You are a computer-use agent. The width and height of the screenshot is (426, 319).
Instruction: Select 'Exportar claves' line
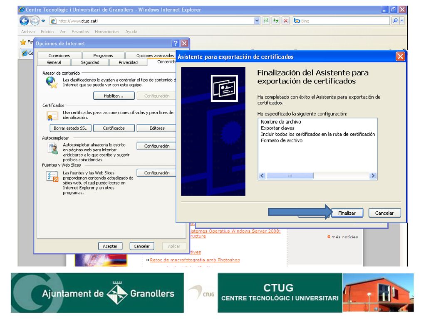coord(277,128)
